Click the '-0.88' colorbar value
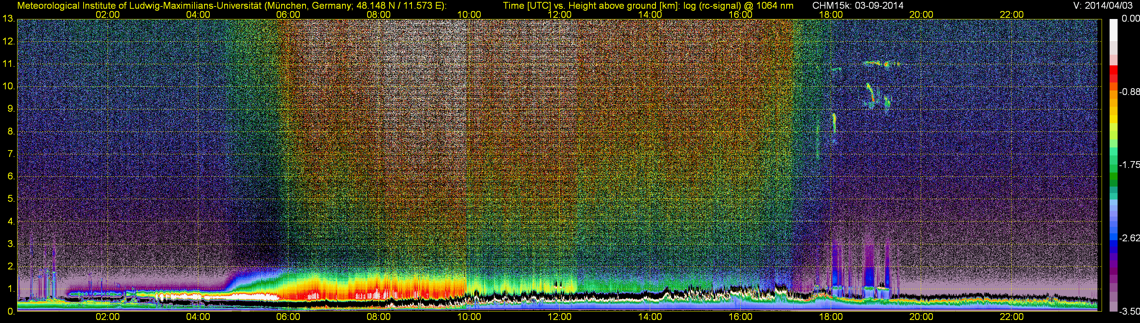 [x=1129, y=92]
